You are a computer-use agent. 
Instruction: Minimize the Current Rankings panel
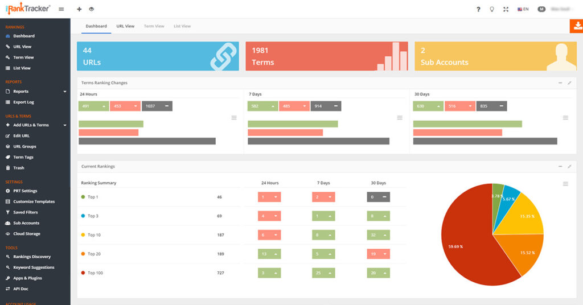click(560, 167)
